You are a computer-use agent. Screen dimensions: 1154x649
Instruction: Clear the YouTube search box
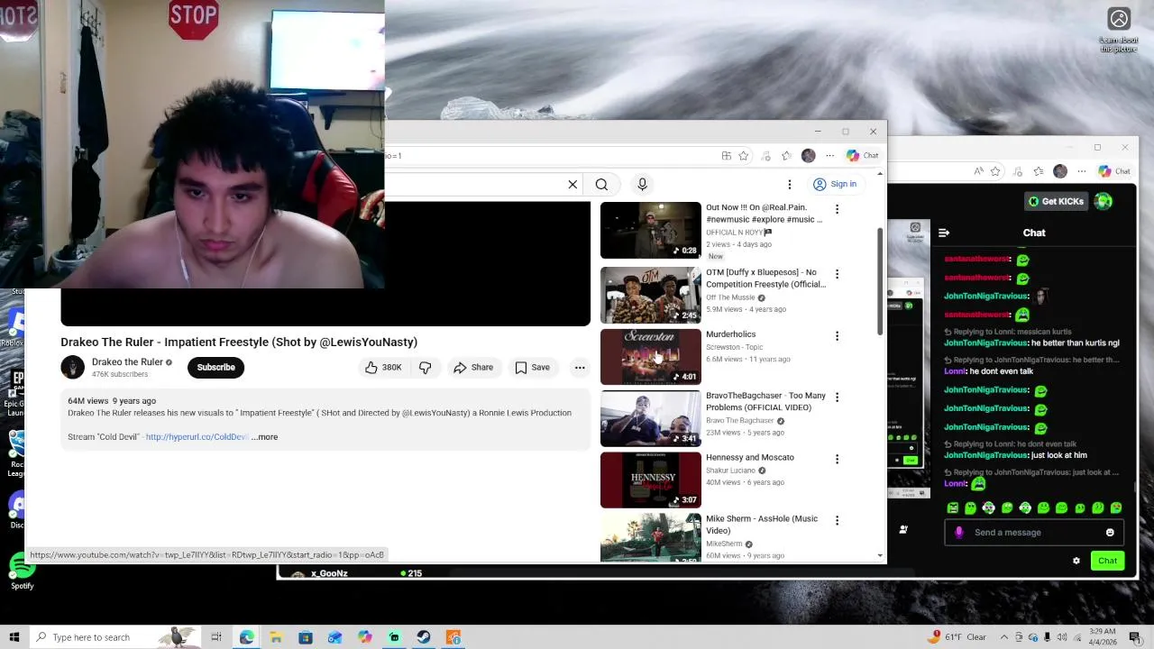click(x=572, y=185)
